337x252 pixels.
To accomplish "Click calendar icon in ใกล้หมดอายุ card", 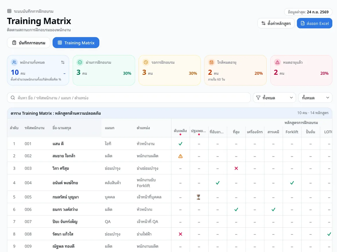I will click(211, 62).
